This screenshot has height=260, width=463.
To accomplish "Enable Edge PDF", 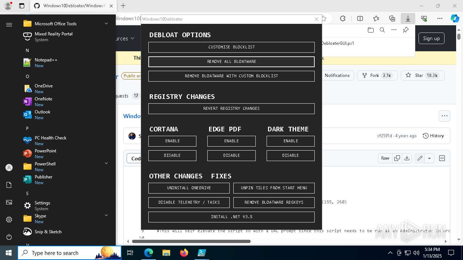I will pyautogui.click(x=231, y=141).
